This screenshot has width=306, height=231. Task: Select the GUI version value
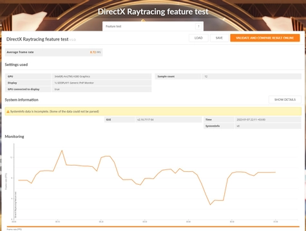[x=146, y=119]
